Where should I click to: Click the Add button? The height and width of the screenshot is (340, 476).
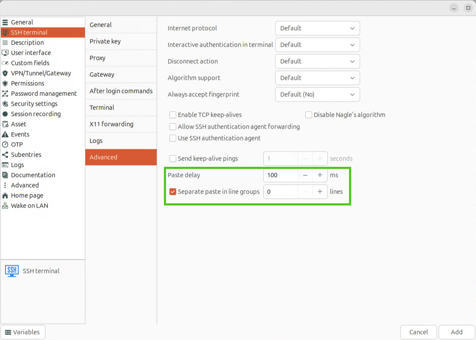tap(456, 332)
